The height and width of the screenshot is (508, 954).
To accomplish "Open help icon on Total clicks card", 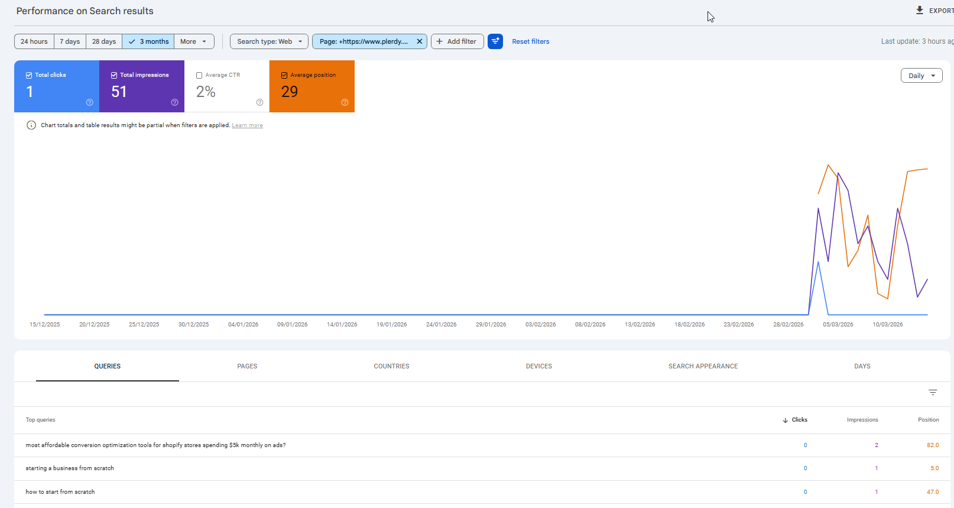I will tap(90, 102).
